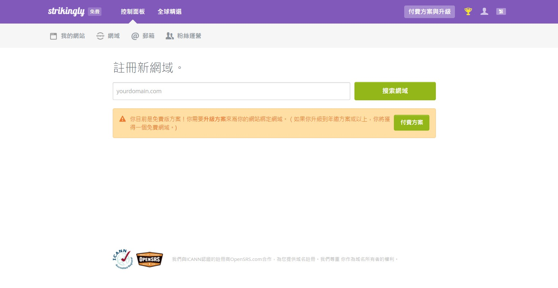Click the 粉絲運營 people icon

[x=170, y=36]
